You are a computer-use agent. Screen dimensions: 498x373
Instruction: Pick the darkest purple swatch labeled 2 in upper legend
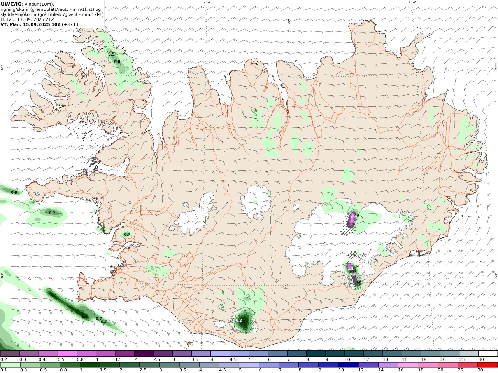pyautogui.click(x=143, y=354)
